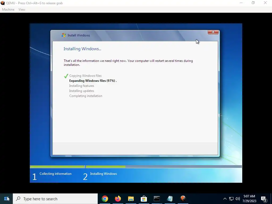The height and width of the screenshot is (204, 272).
Task: Click the 'Collecting information' stage label
Action: point(56,174)
